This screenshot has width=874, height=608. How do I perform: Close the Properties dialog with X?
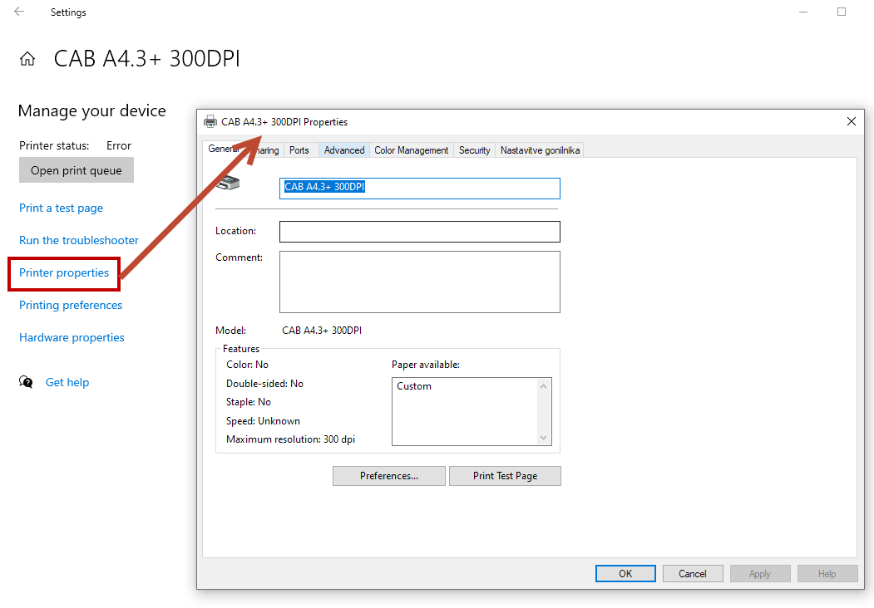tap(851, 121)
